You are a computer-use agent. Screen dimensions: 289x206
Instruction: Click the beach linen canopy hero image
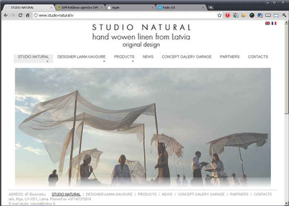click(x=143, y=128)
